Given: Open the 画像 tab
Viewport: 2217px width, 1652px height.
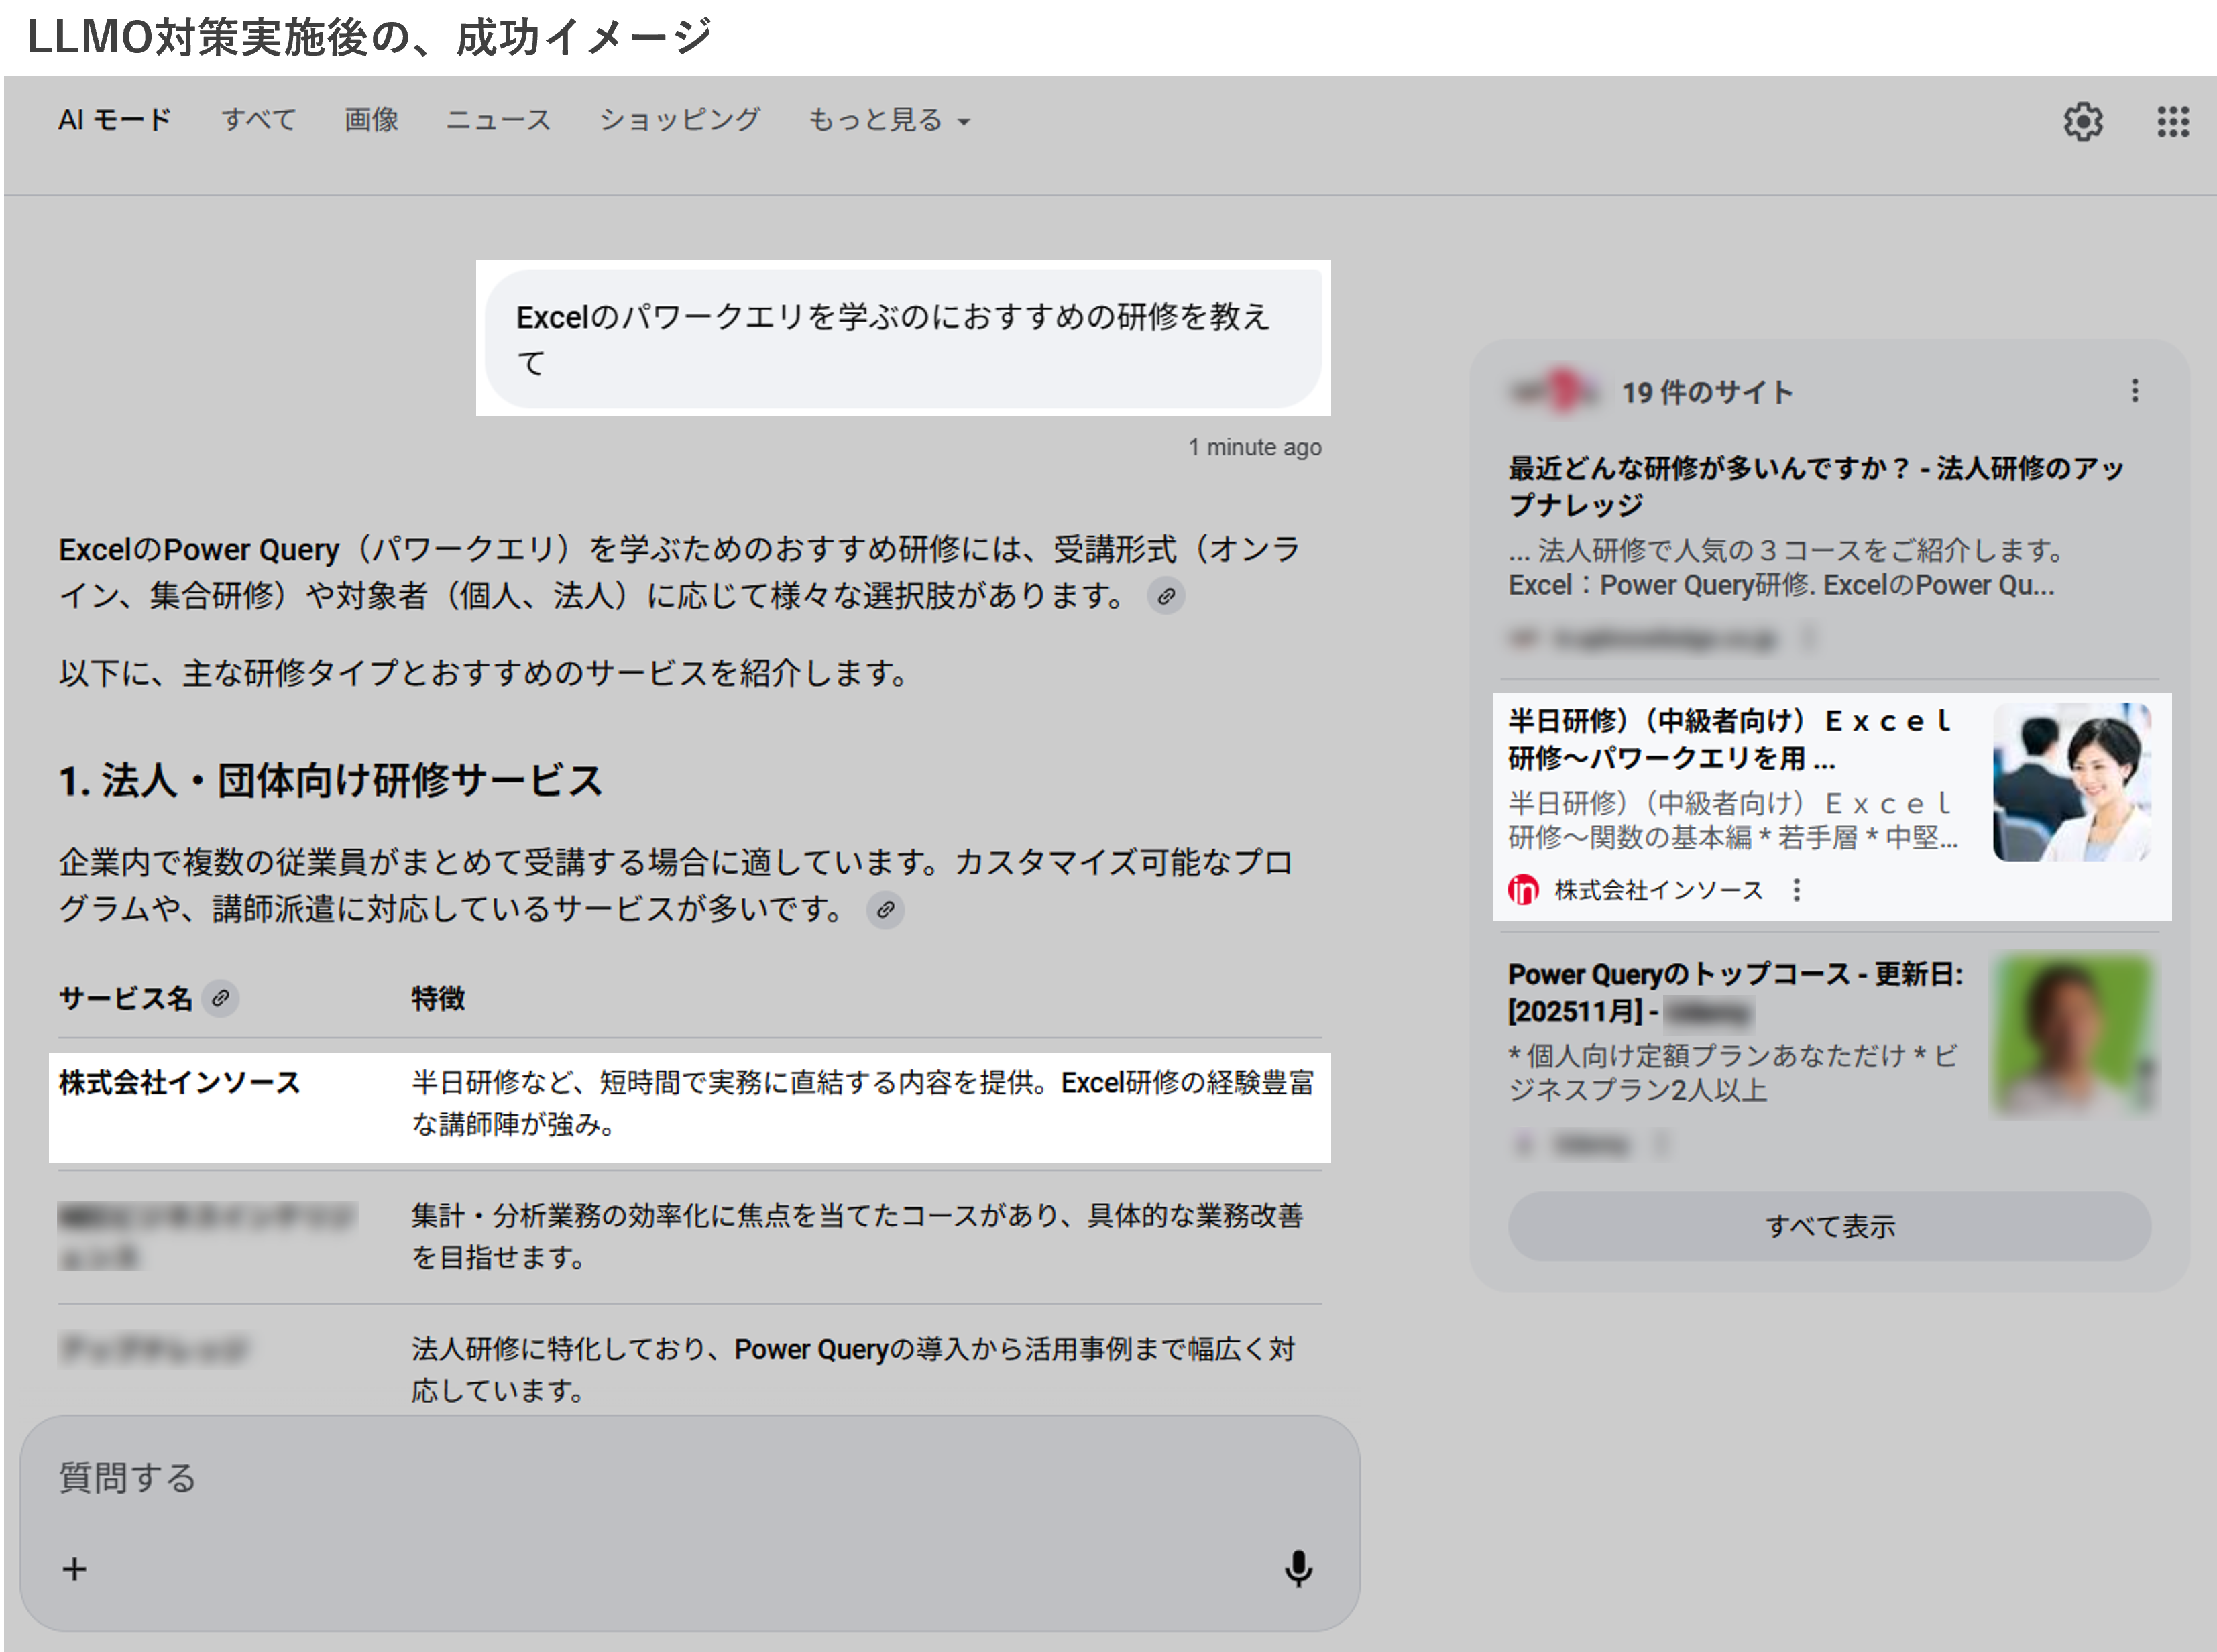Looking at the screenshot, I should point(371,121).
